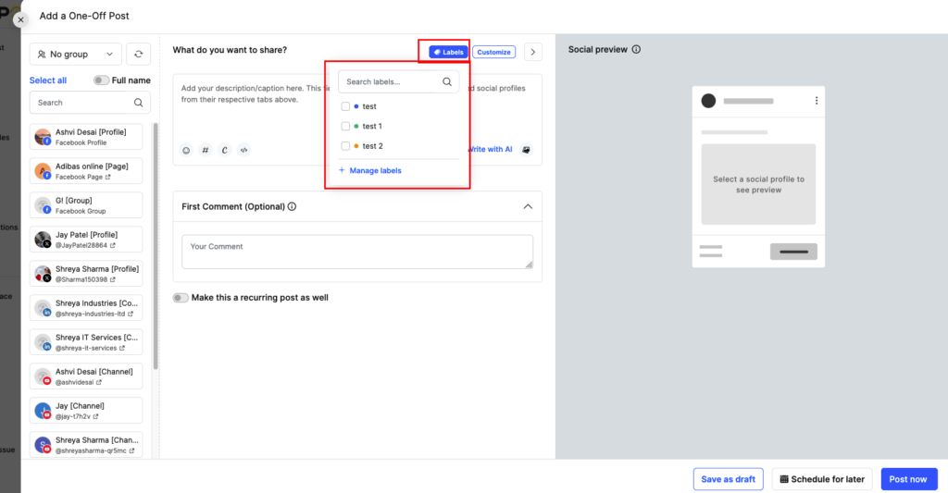Click the right chevron next to Customize

point(532,52)
